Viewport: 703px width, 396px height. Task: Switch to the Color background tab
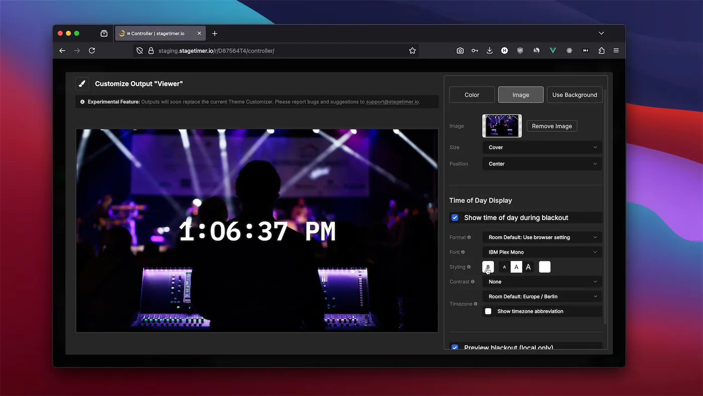point(472,95)
